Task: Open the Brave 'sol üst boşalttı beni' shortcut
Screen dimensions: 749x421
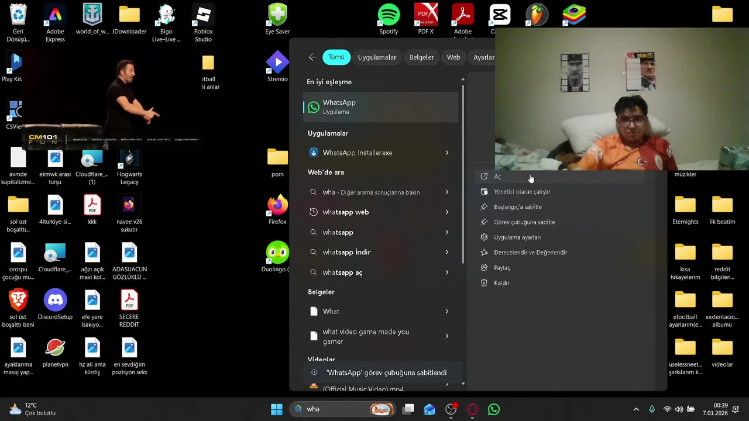Action: [x=18, y=309]
